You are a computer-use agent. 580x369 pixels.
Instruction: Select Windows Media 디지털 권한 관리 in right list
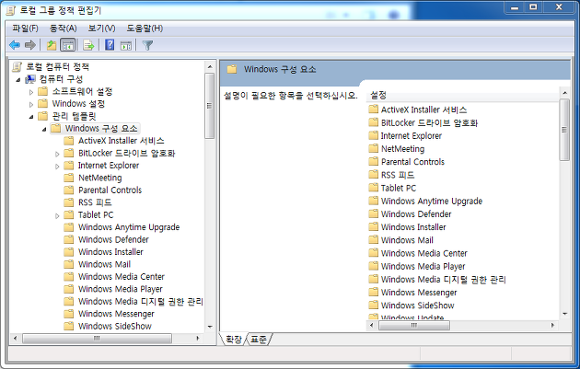443,279
